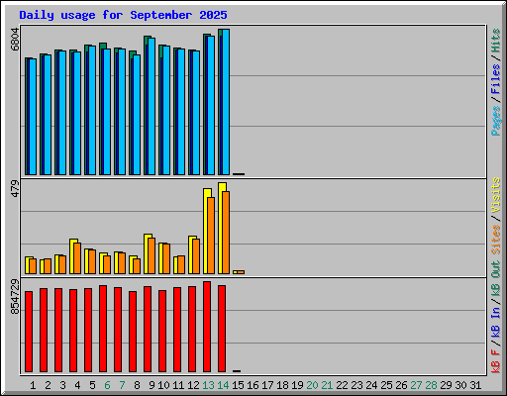Select the cyan Pages bar for day 14
This screenshot has height=396, width=507.
click(x=226, y=102)
